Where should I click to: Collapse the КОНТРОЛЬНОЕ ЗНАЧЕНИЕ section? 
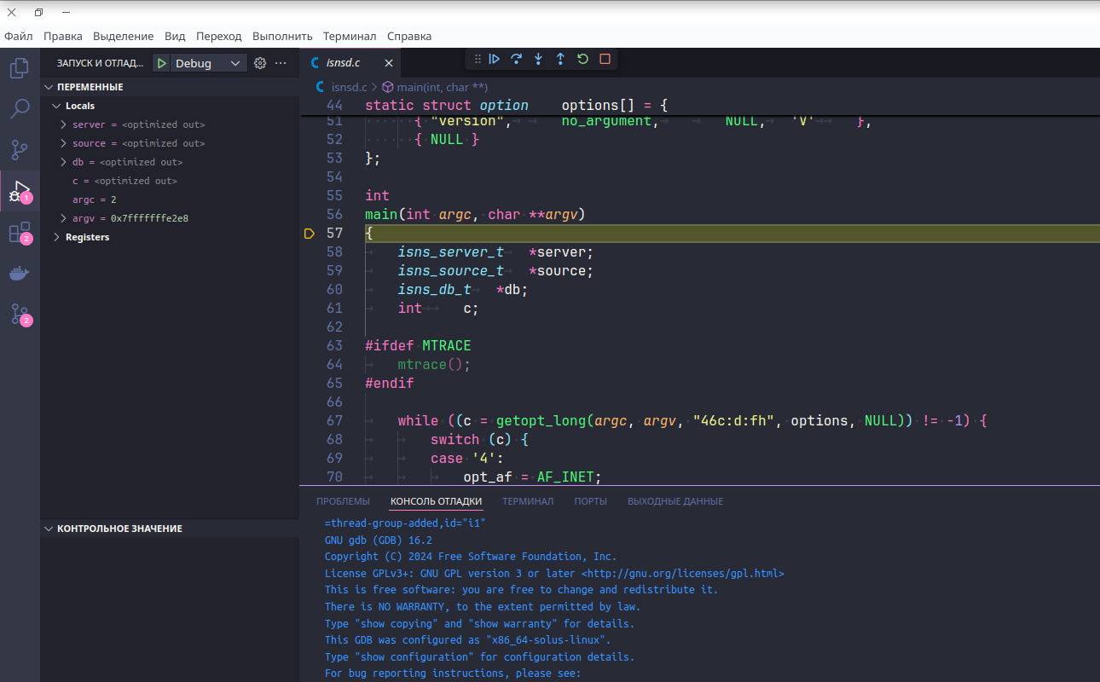tap(49, 529)
